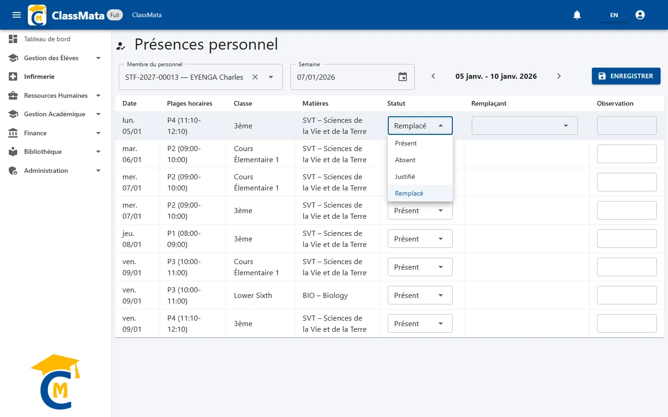The width and height of the screenshot is (668, 417).
Task: Open the user account avatar icon
Action: 640,15
